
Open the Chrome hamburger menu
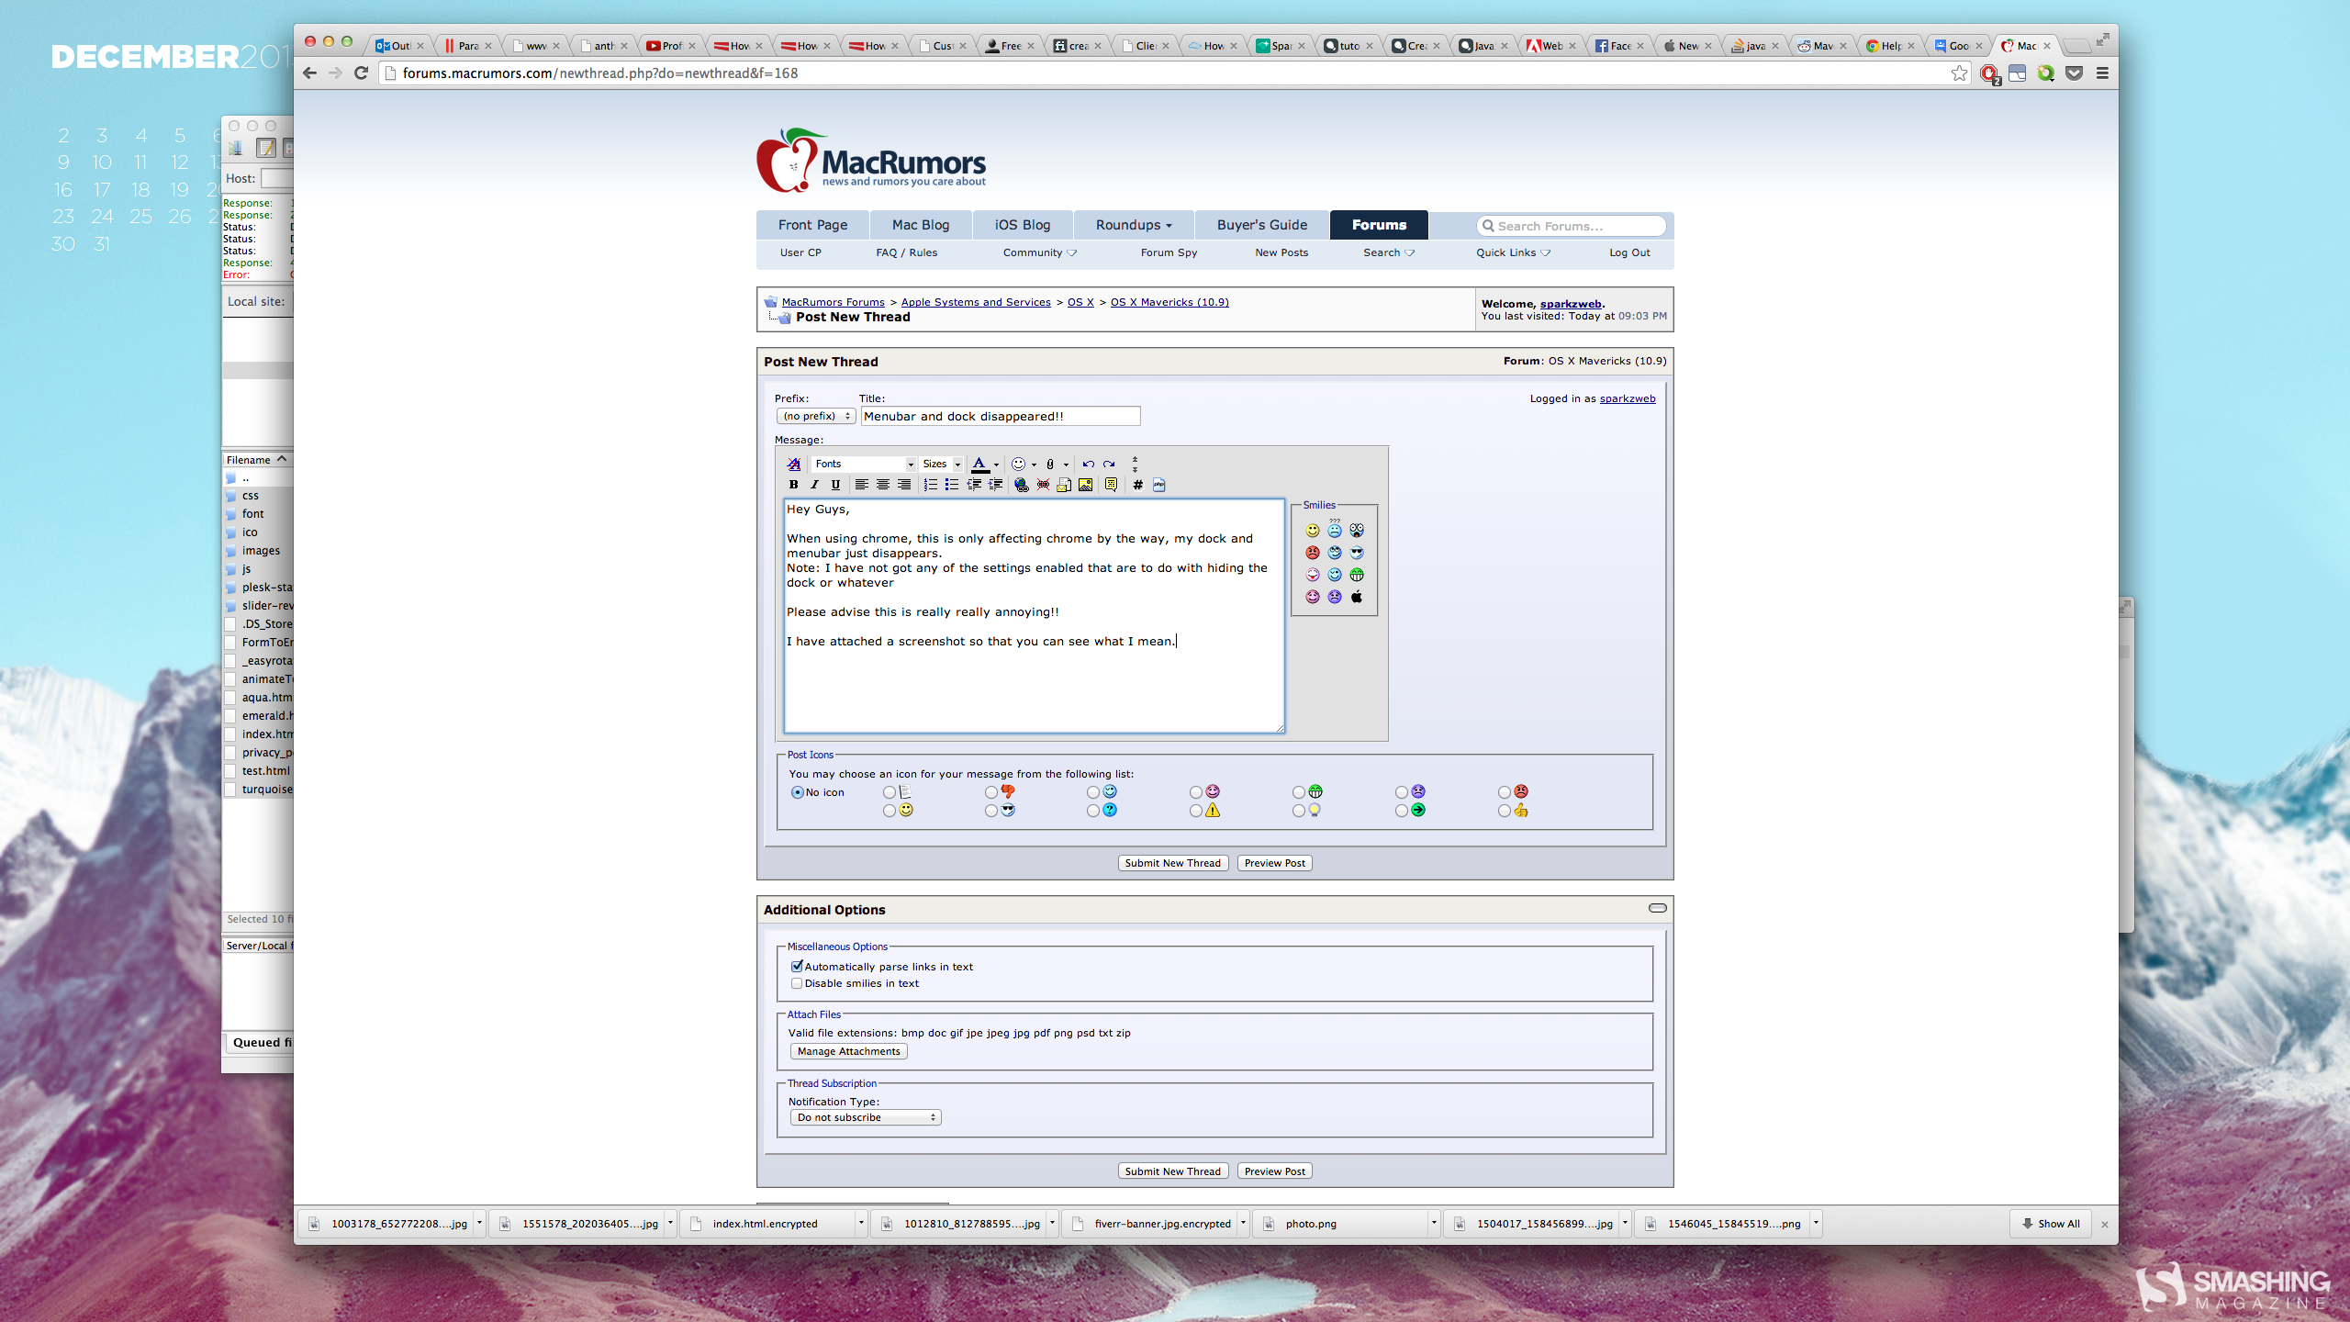2102,73
